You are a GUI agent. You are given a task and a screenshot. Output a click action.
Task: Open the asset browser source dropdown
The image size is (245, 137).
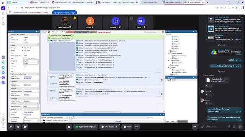click(x=57, y=118)
